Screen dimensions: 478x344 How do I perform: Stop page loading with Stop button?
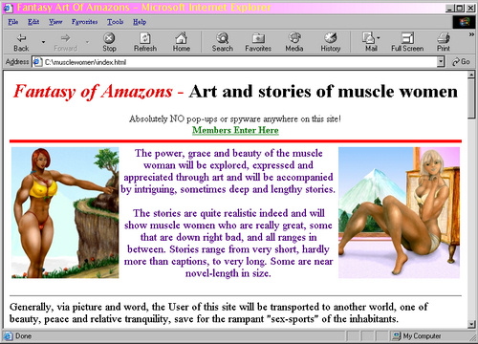click(x=109, y=42)
